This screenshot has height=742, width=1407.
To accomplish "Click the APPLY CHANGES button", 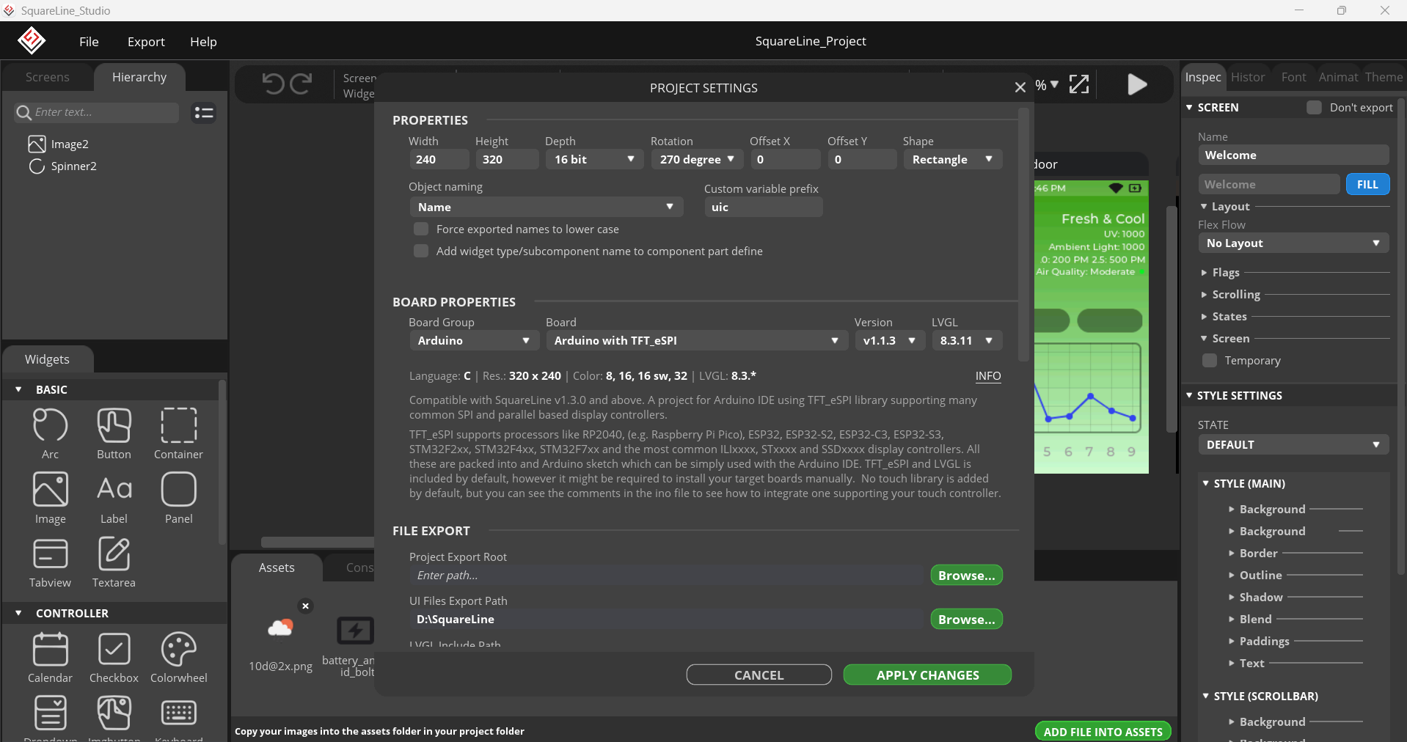I will [927, 675].
